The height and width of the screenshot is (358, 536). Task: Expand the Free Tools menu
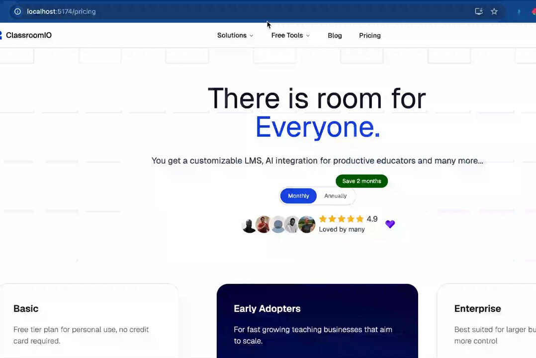(290, 35)
